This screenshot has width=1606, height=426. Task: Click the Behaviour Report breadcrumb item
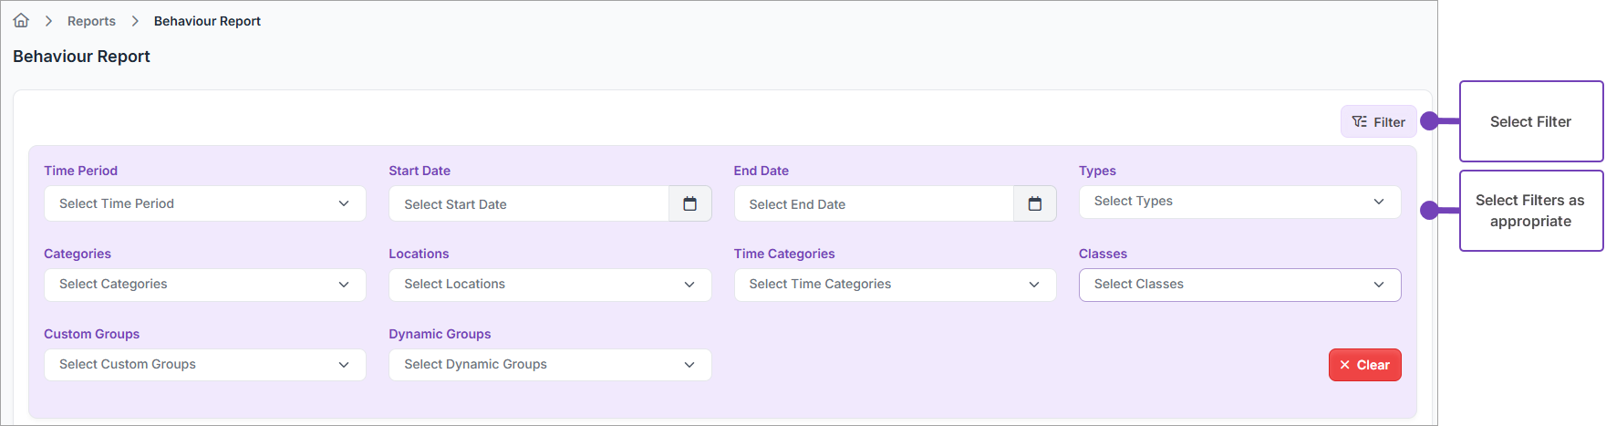[x=207, y=21]
